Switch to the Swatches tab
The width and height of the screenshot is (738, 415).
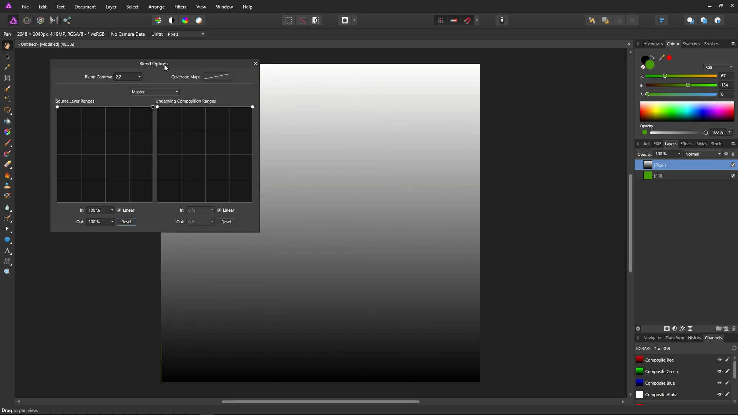coord(691,44)
